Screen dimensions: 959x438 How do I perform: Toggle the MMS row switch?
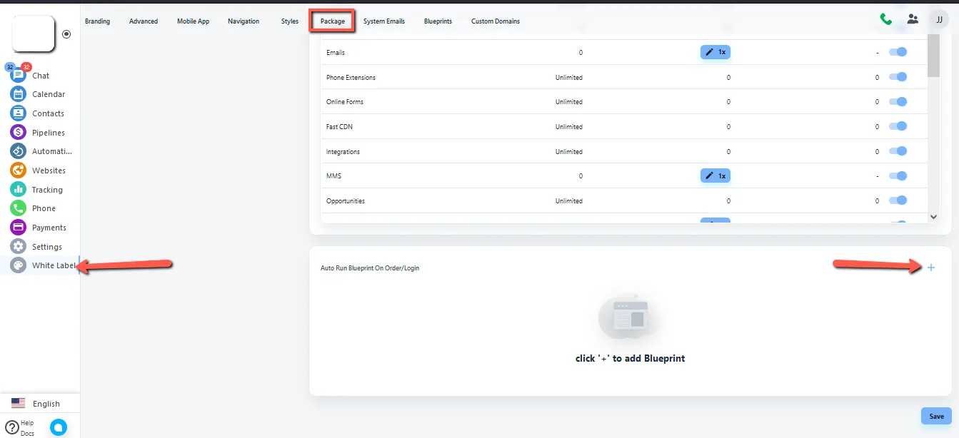(898, 175)
